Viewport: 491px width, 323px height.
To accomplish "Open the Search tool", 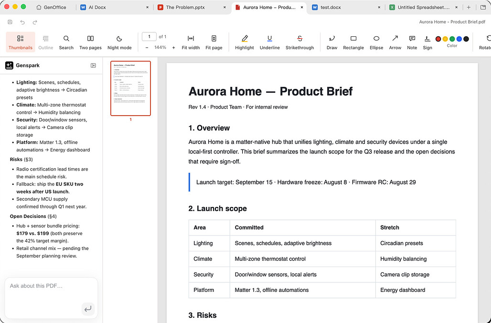I will pos(66,42).
